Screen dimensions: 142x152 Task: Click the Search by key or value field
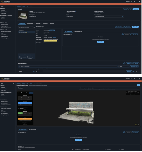(x=68, y=66)
